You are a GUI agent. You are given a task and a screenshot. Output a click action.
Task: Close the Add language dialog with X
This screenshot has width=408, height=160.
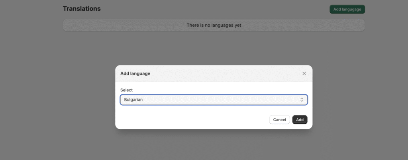304,73
